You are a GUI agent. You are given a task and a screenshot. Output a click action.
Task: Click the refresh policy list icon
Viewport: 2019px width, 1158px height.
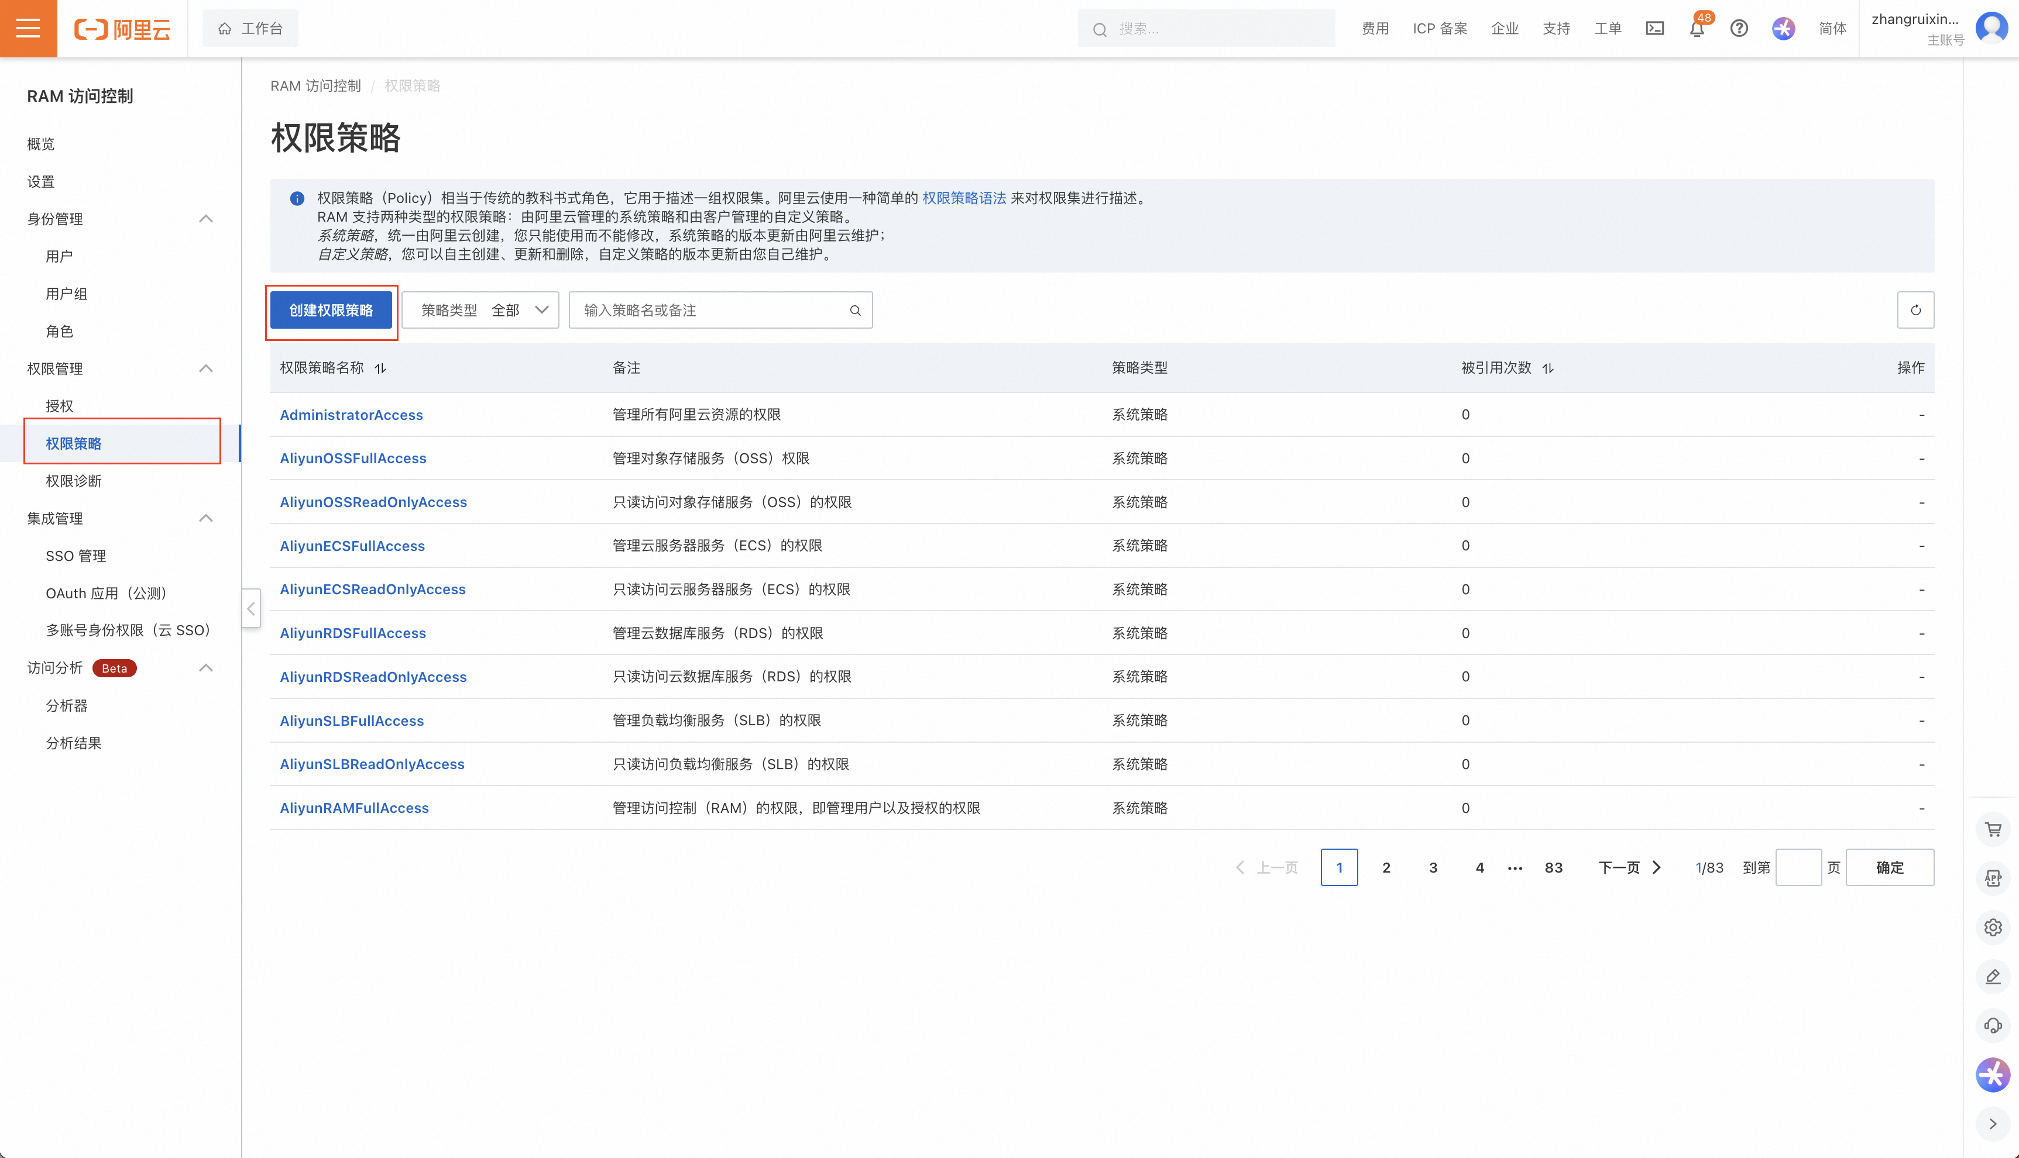click(x=1915, y=310)
